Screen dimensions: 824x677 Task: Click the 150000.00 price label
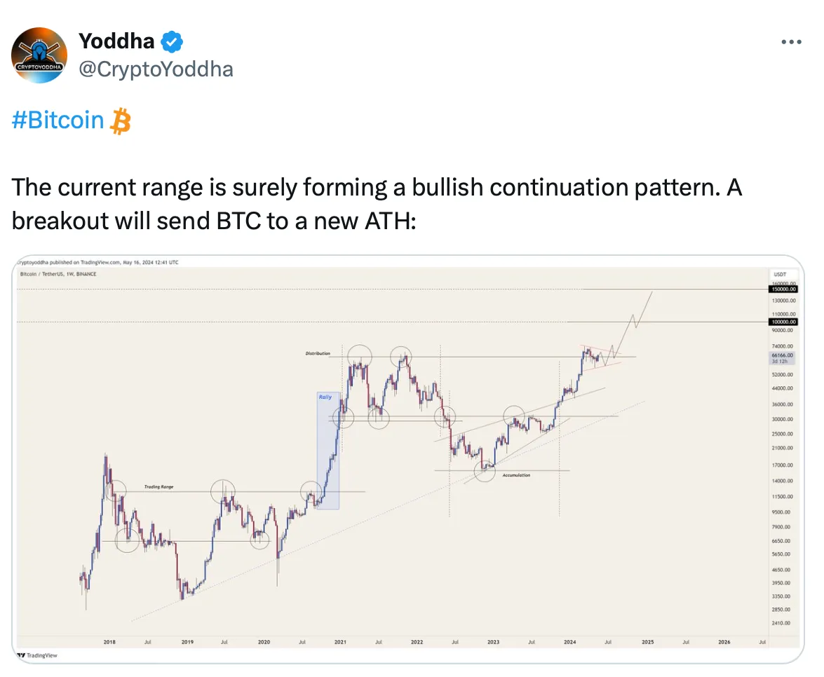click(x=783, y=289)
